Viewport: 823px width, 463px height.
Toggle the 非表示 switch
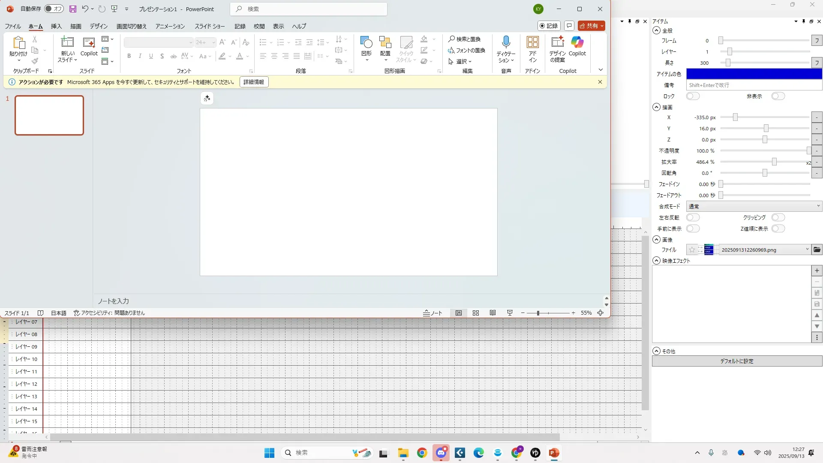(x=778, y=96)
